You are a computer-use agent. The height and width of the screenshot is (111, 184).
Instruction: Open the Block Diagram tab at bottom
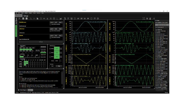click(24, 90)
